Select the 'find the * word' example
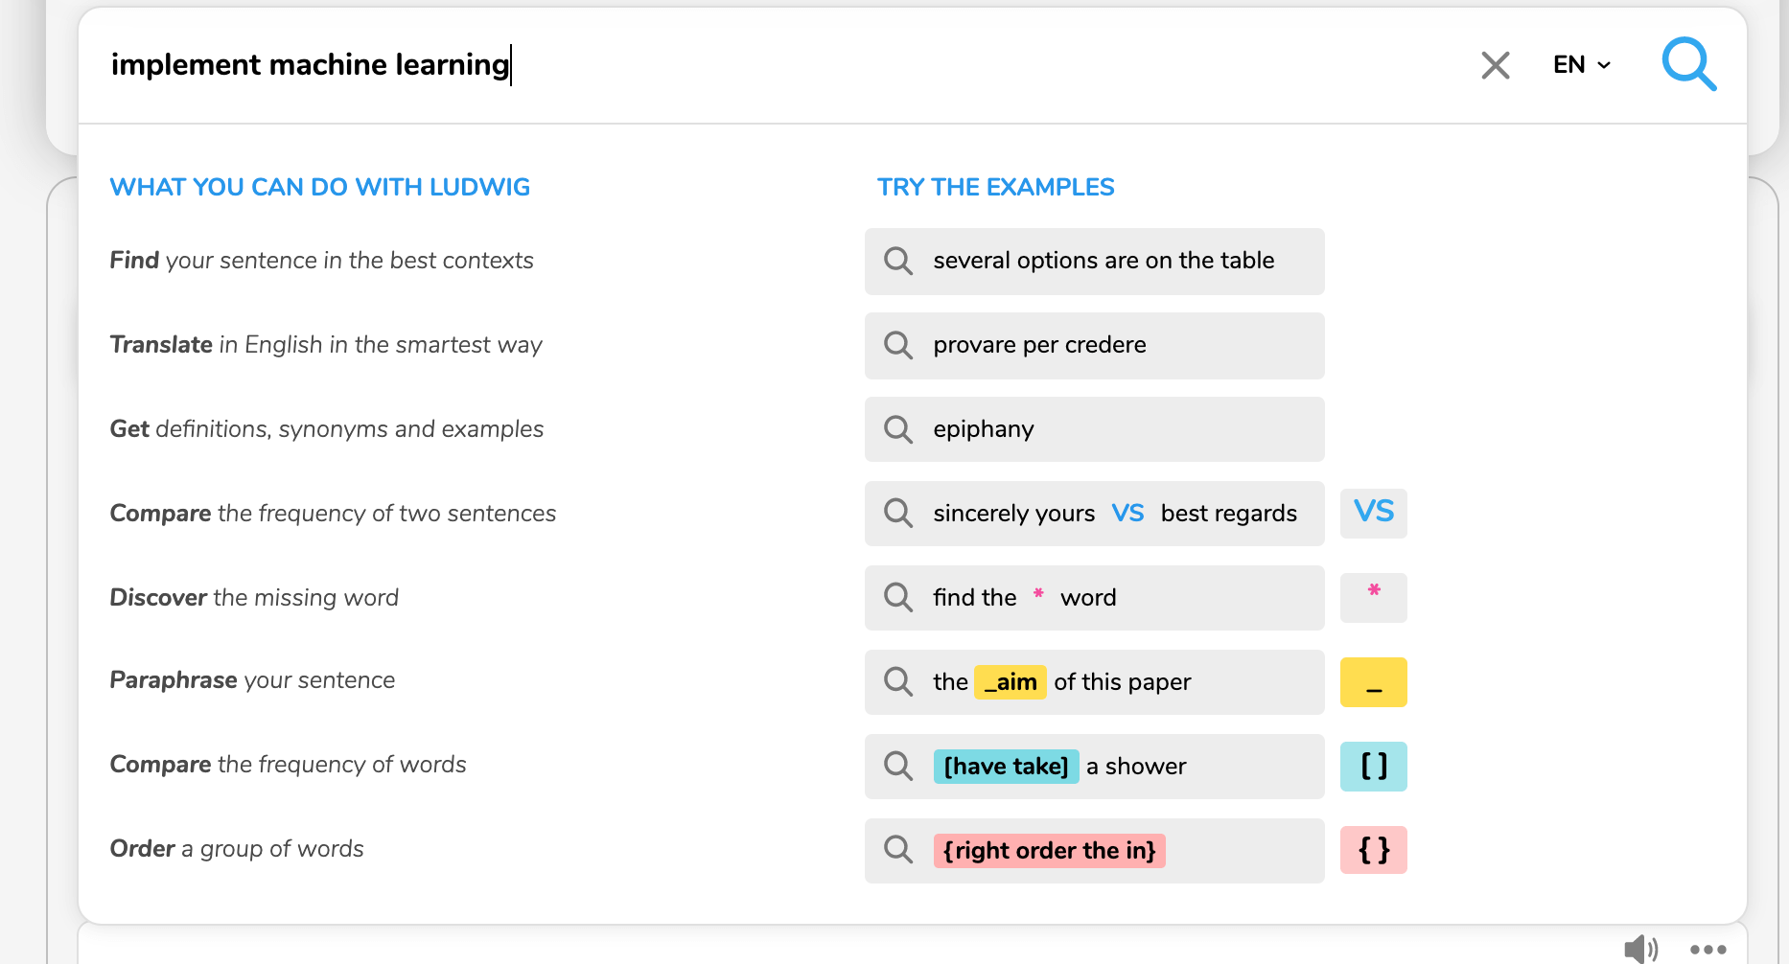Image resolution: width=1789 pixels, height=964 pixels. (1095, 598)
